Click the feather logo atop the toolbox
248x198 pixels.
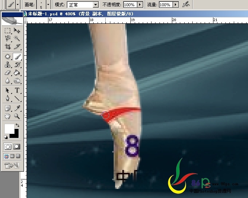12,21
